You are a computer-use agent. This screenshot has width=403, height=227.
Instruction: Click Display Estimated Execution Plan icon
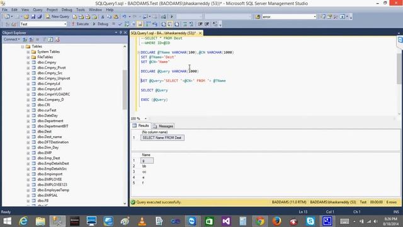pyautogui.click(x=127, y=24)
